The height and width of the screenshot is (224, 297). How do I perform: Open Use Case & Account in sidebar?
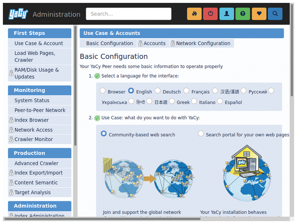click(x=40, y=44)
